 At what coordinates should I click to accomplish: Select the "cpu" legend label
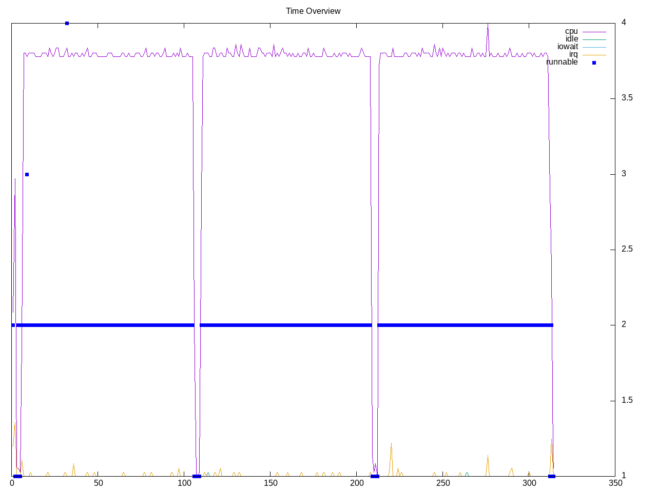[x=571, y=31]
